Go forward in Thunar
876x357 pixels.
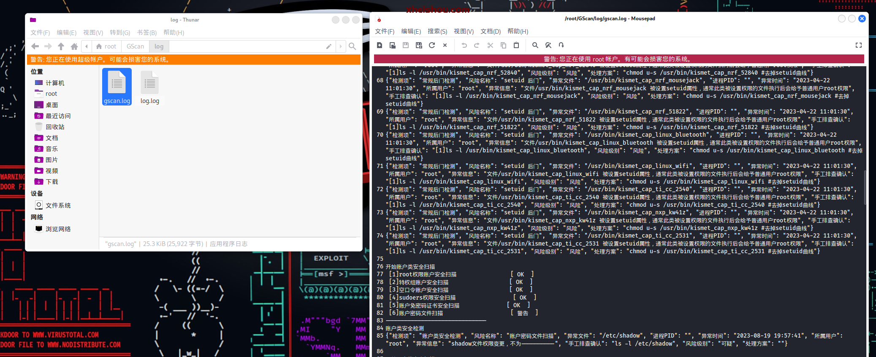coord(48,46)
